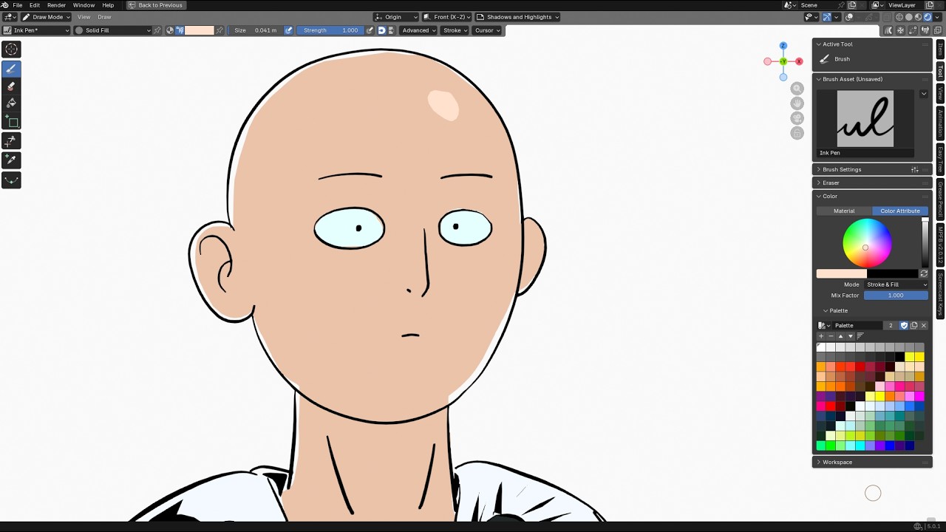The height and width of the screenshot is (532, 946).
Task: Toggle fake user shield for Palette
Action: pyautogui.click(x=904, y=325)
